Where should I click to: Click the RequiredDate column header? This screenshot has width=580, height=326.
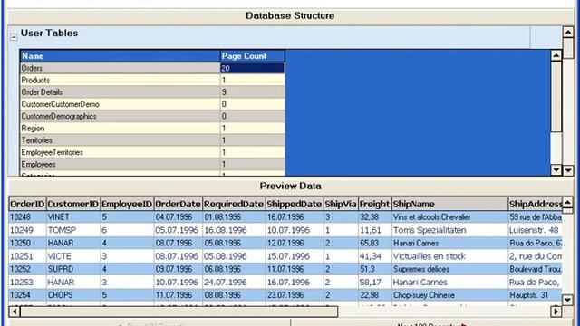click(x=234, y=204)
